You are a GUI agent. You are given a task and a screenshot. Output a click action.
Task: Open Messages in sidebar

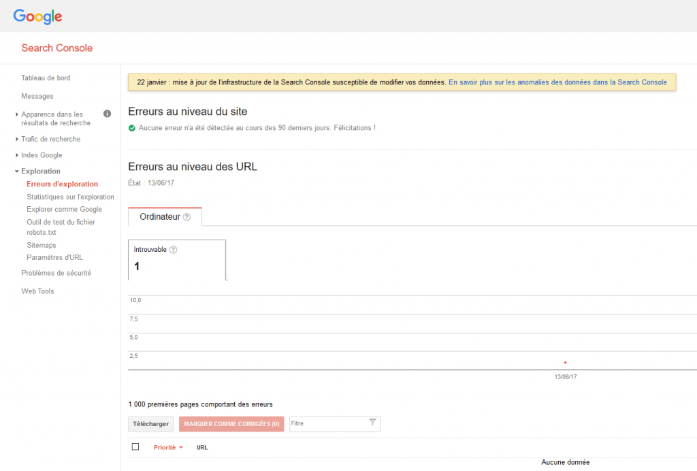37,96
